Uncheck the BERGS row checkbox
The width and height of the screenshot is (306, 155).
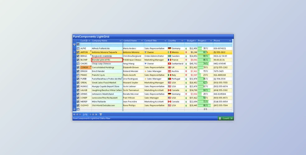78,56
